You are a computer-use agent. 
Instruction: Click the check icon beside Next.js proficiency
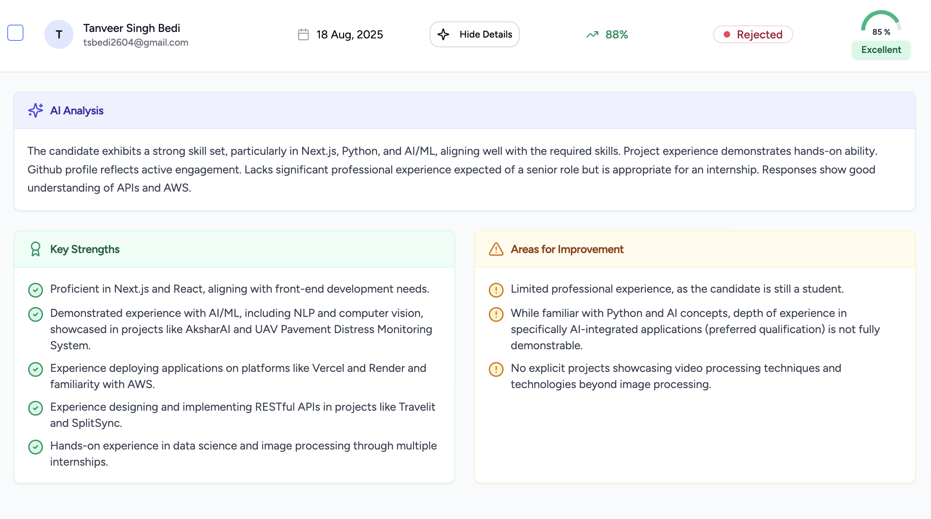pos(36,290)
